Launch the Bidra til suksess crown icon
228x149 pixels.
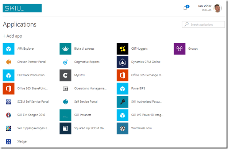[65, 49]
